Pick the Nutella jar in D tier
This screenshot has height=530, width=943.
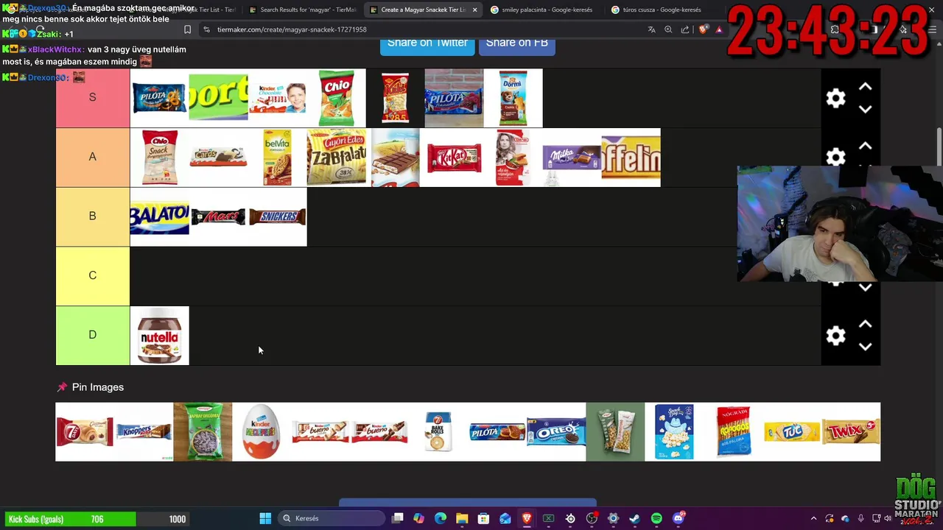coord(159,336)
